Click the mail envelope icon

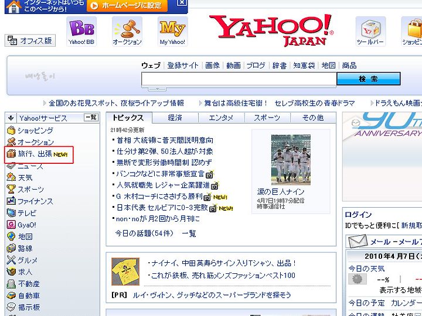[x=358, y=241]
